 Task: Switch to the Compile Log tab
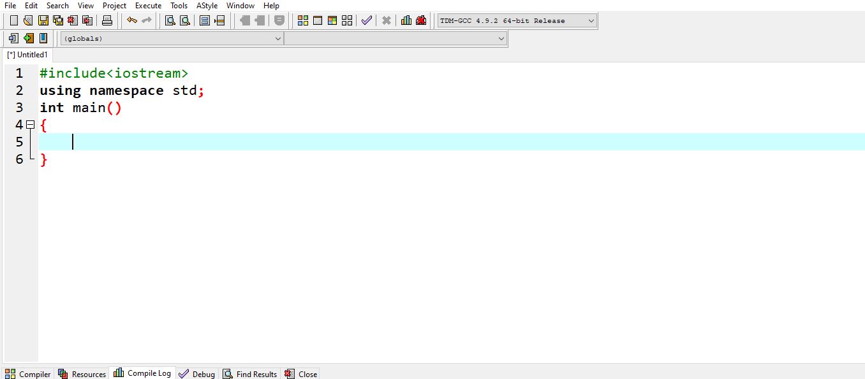142,373
